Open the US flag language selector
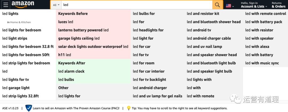The width and height of the screenshot is (288, 112). click(230, 6)
